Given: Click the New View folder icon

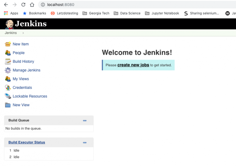Looking at the screenshot, I should tap(8, 105).
